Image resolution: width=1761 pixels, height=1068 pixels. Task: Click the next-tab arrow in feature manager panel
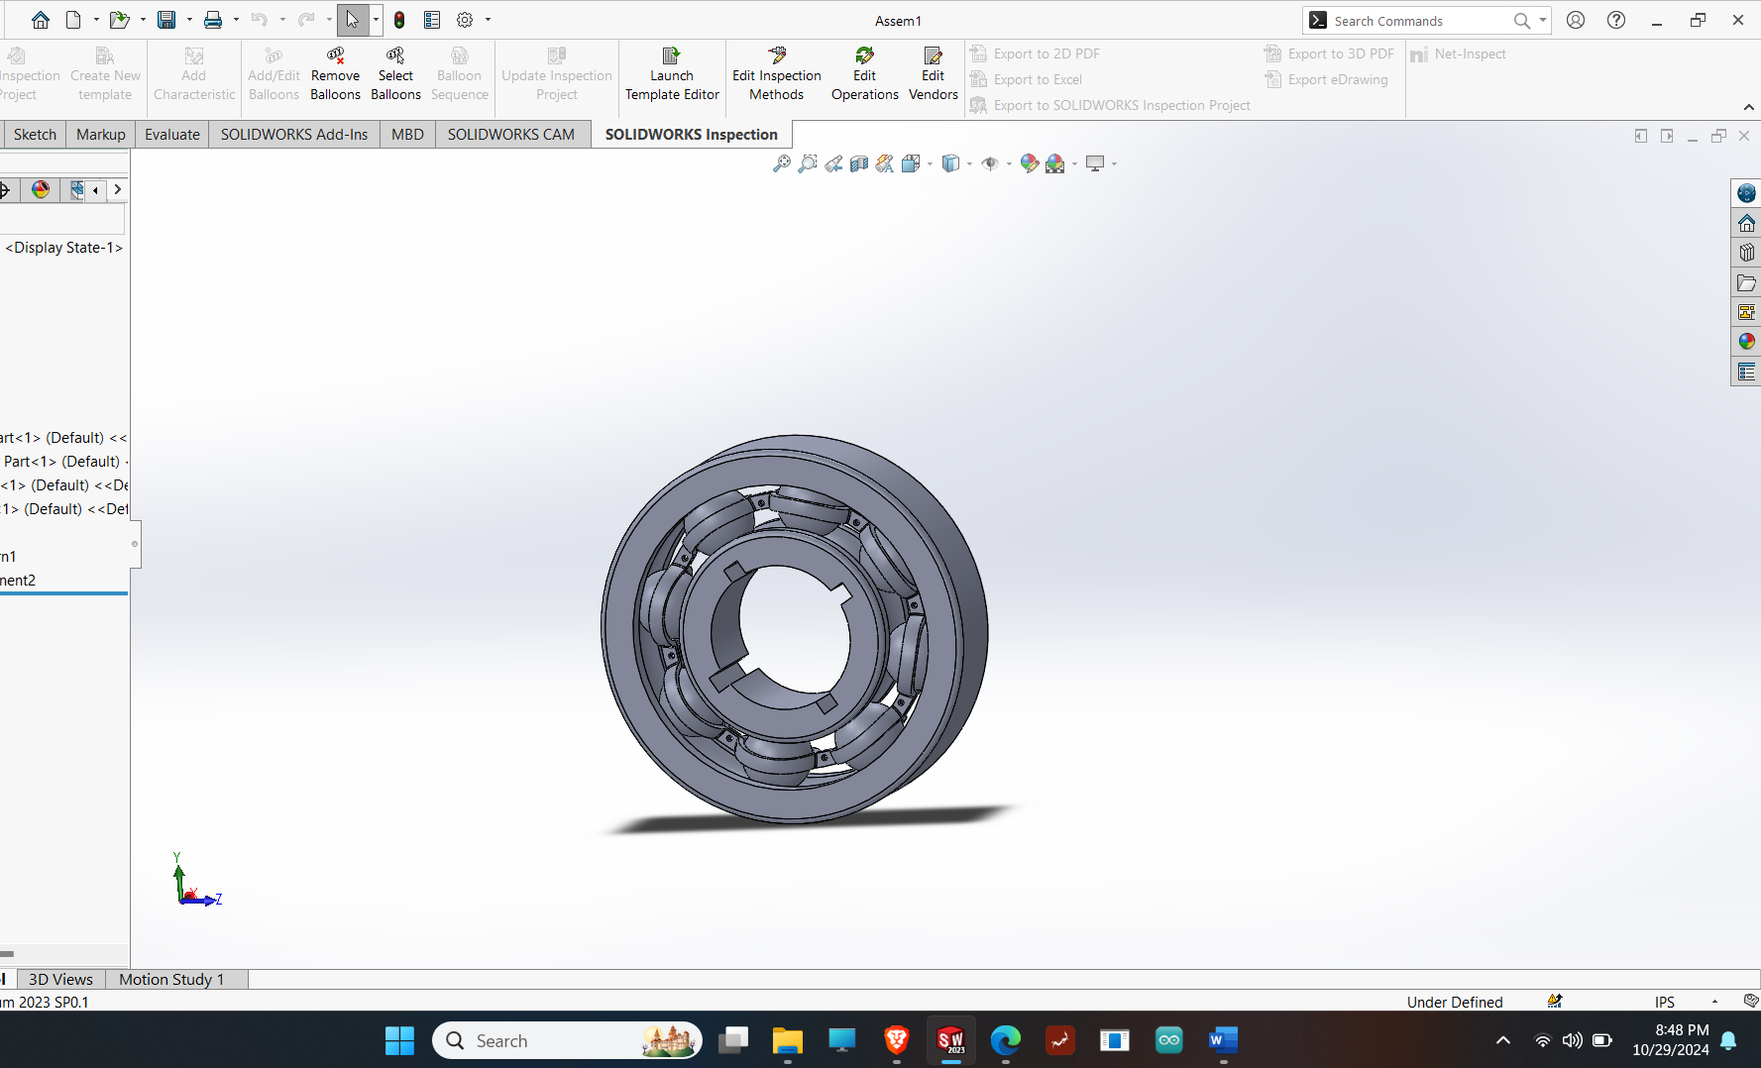click(118, 189)
